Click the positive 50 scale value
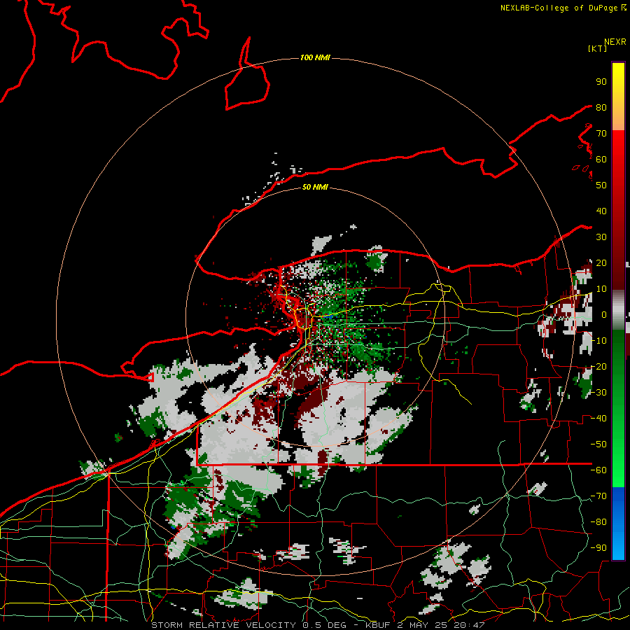This screenshot has height=630, width=630. 601,185
